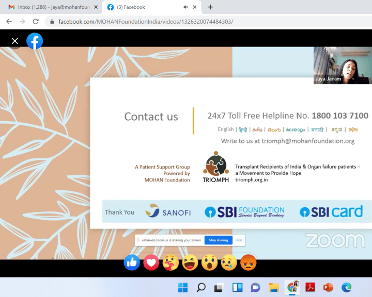Open the Teams Chat taskbar icon
The image size is (372, 297).
point(256,288)
